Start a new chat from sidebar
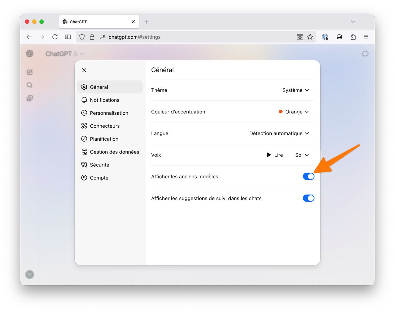 (x=29, y=72)
